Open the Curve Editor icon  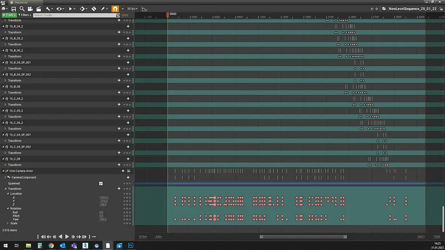144,9
